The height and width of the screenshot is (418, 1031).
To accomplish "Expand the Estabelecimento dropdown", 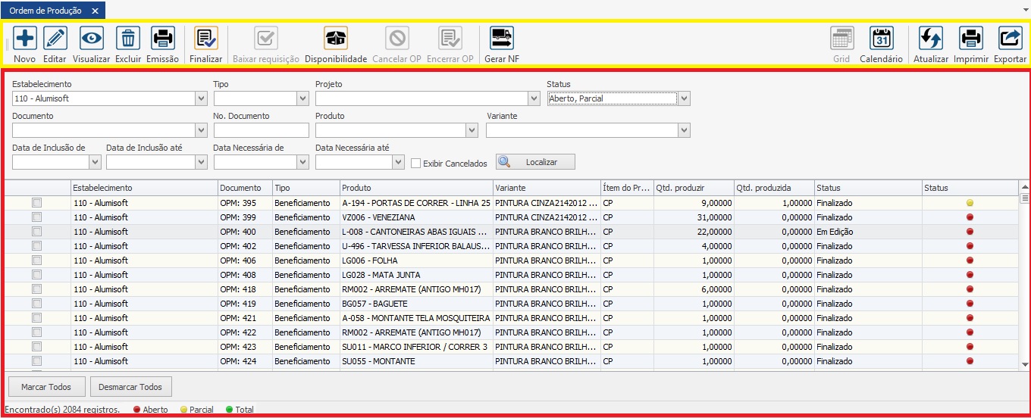I will pyautogui.click(x=201, y=98).
